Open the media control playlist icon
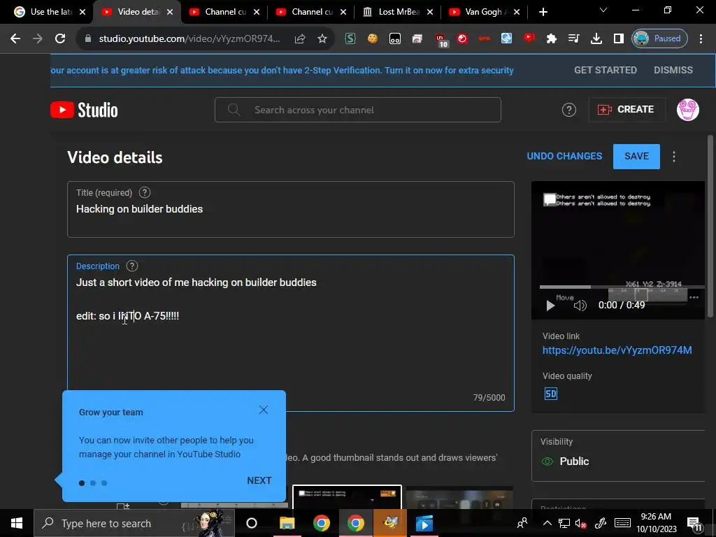This screenshot has width=716, height=537. click(x=574, y=39)
